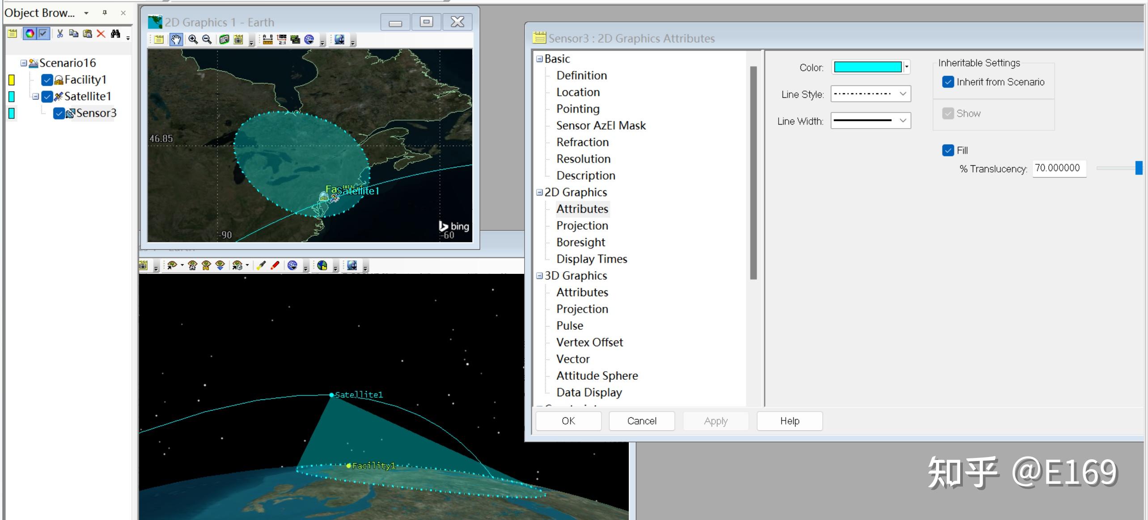Collapse the 3D Graphics tree section
1148x520 pixels.
(x=539, y=276)
